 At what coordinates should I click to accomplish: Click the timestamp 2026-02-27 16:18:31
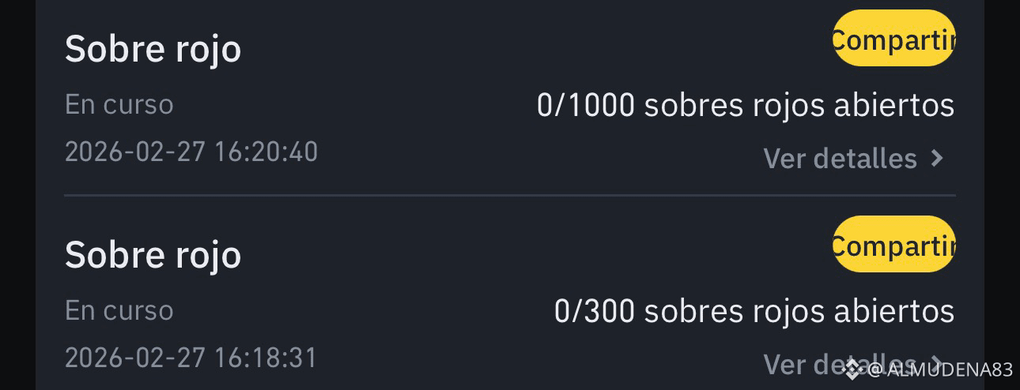pyautogui.click(x=191, y=357)
